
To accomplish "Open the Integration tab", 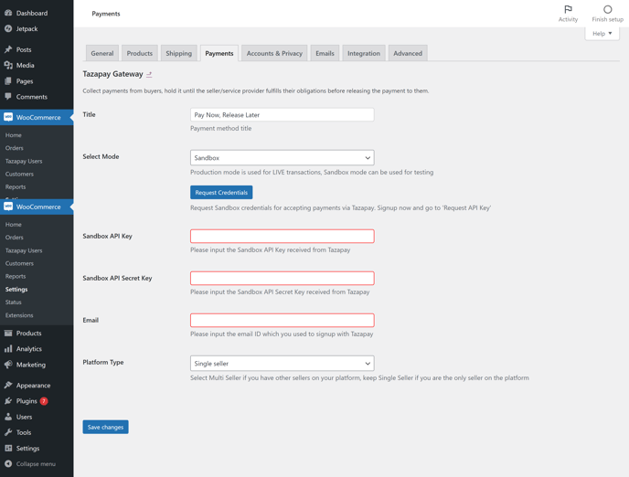I will coord(364,53).
